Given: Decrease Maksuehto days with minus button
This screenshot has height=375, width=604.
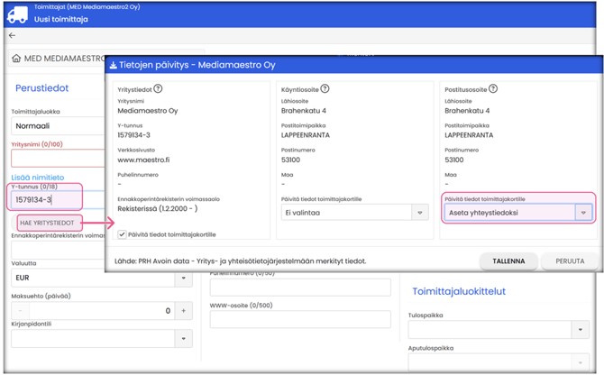Looking at the screenshot, I should 21,311.
